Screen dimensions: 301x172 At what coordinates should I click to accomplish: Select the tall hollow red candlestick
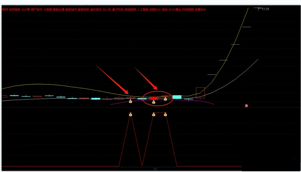coord(200,93)
